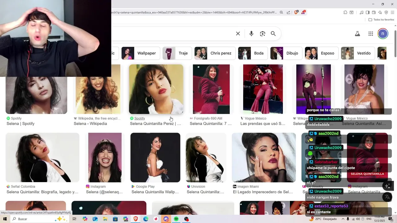Open the Leo AI sparkle icon
Viewport: 397px width, 223px height.
pyautogui.click(x=380, y=12)
